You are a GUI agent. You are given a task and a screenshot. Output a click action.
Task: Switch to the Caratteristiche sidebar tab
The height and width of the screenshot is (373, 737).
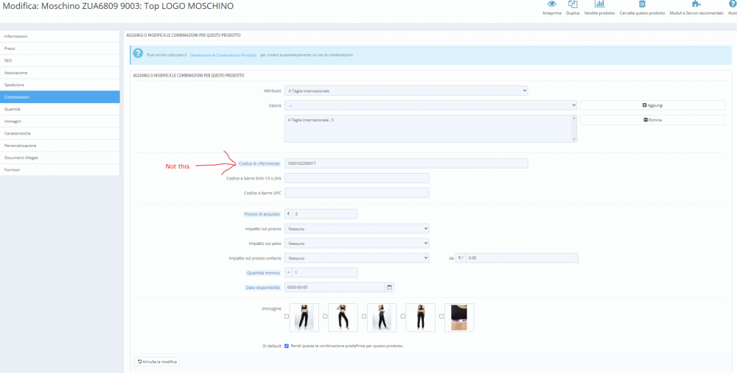pyautogui.click(x=60, y=133)
